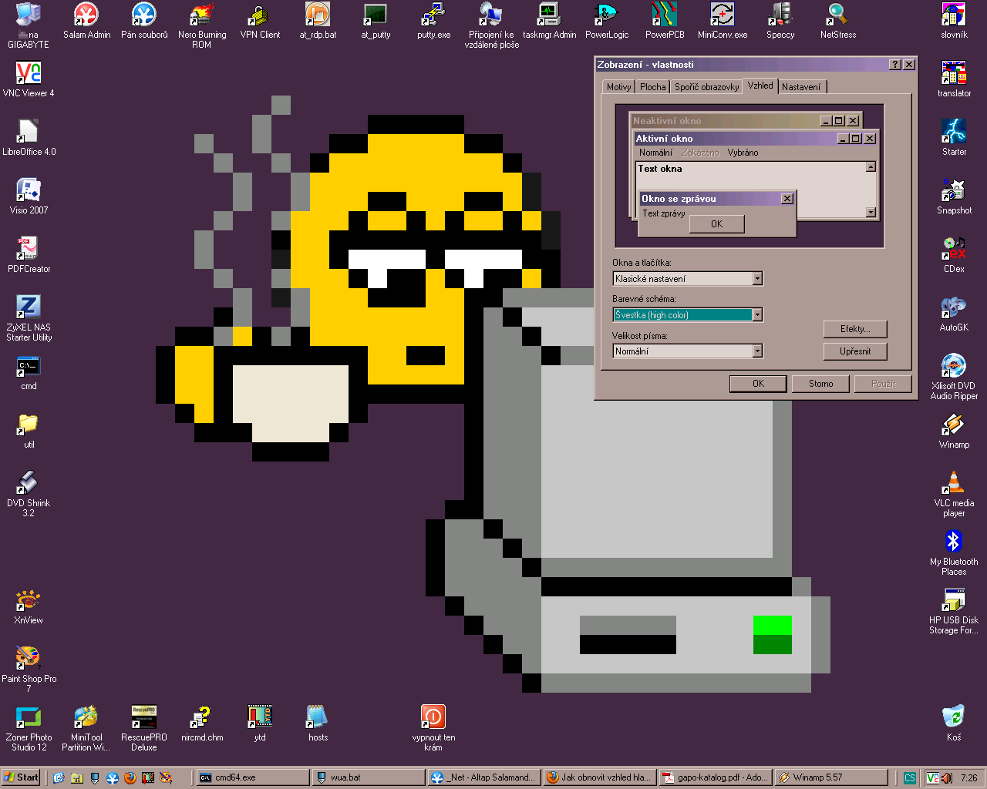The width and height of the screenshot is (987, 789).
Task: Open the 'Spořič obrazovky' tab
Action: tap(706, 87)
